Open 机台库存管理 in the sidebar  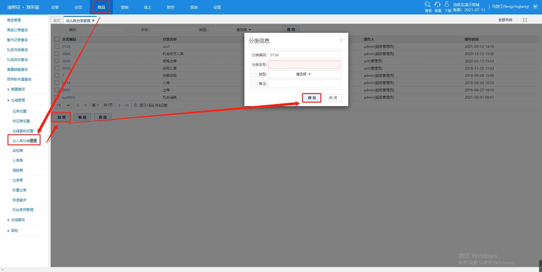23,210
